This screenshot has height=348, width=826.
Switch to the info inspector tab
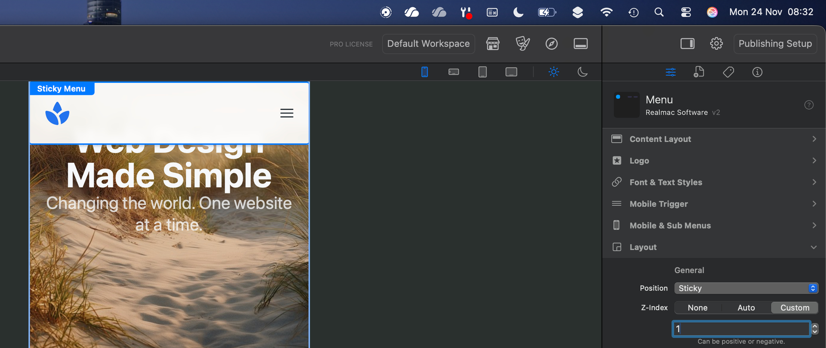click(x=757, y=72)
